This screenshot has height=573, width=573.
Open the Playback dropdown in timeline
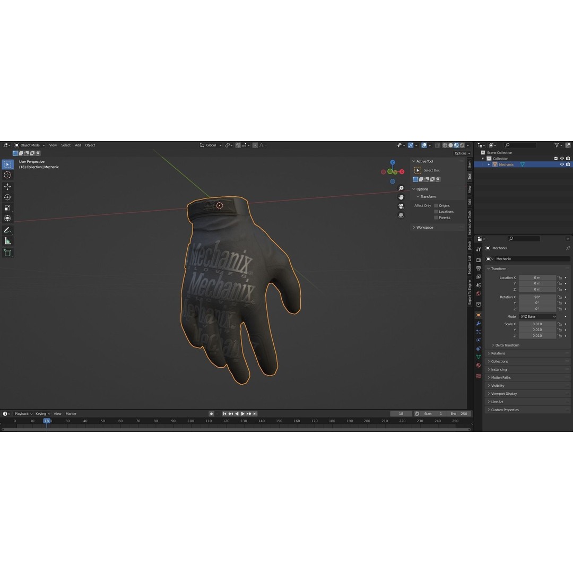point(23,414)
